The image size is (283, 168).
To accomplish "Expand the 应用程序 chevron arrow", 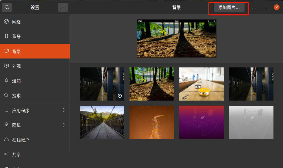I will coord(64,110).
